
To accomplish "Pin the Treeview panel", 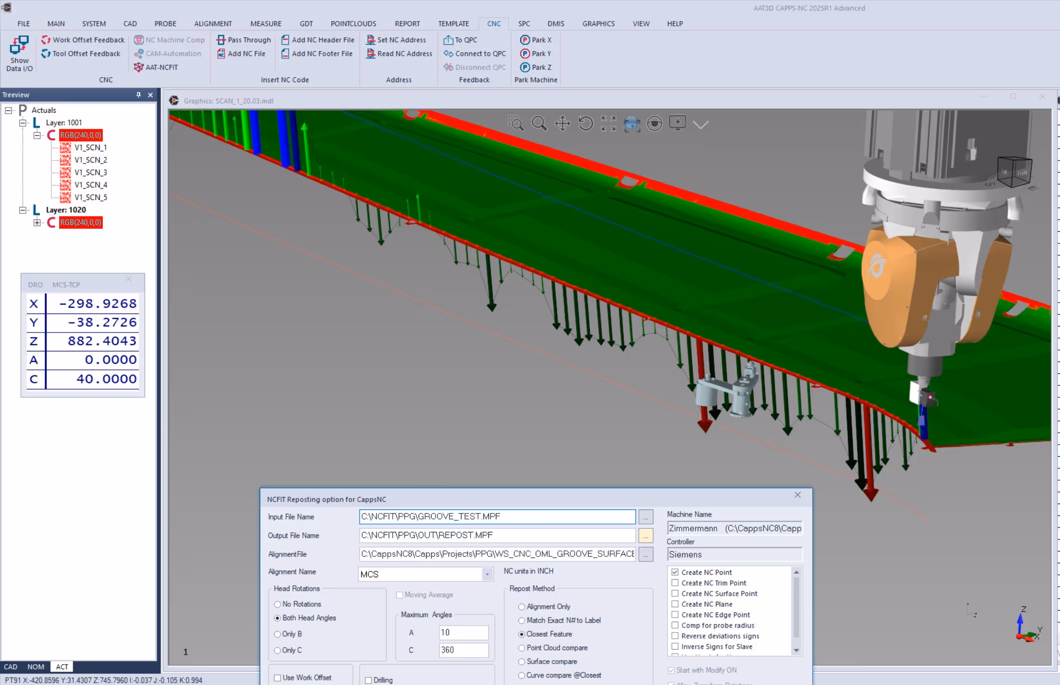I will (x=139, y=95).
